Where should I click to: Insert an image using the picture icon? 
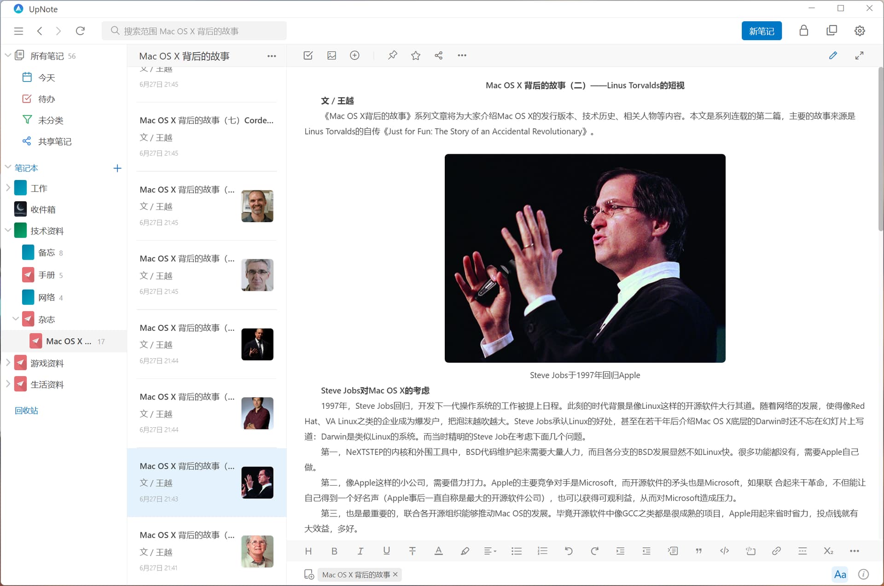coord(331,56)
